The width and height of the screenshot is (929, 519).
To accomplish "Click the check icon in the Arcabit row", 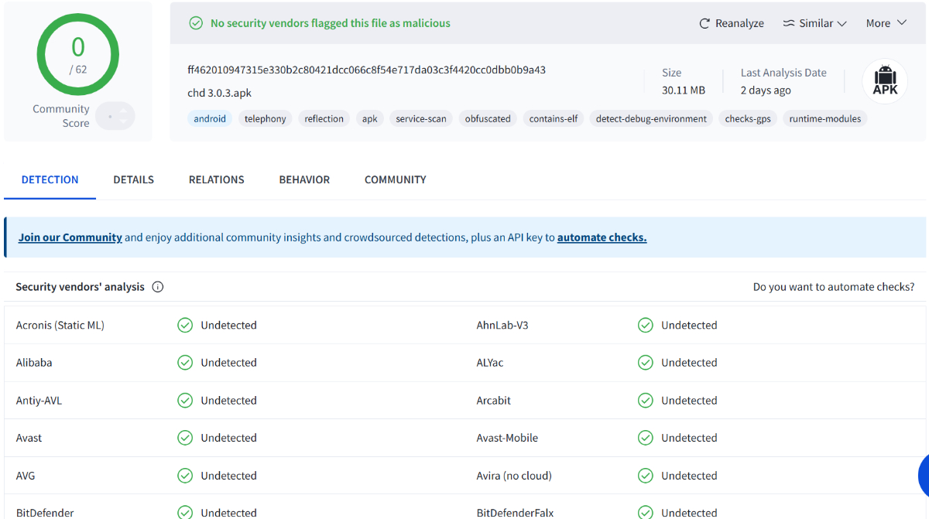I will click(x=646, y=401).
